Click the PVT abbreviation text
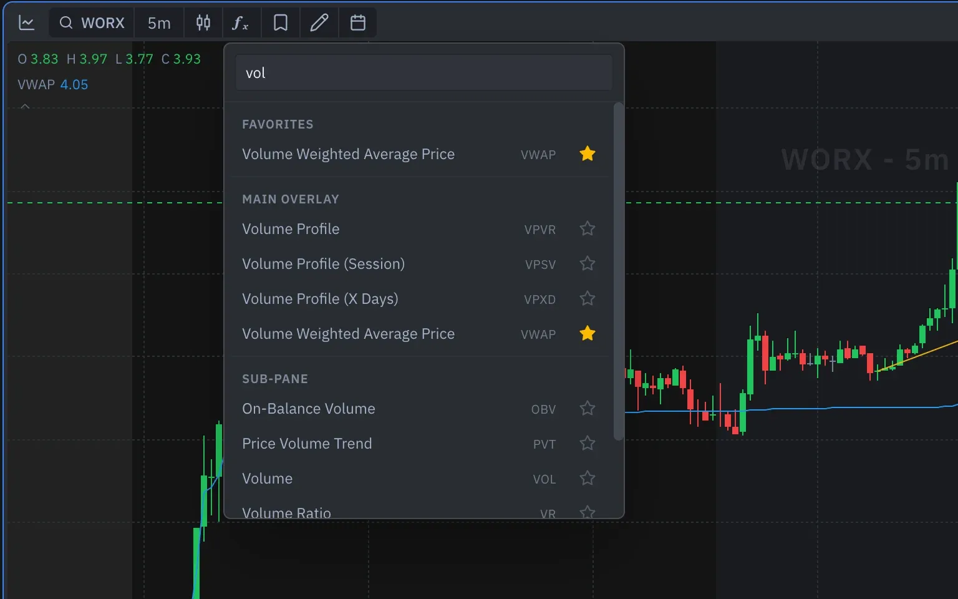Image resolution: width=958 pixels, height=599 pixels. [x=544, y=444]
